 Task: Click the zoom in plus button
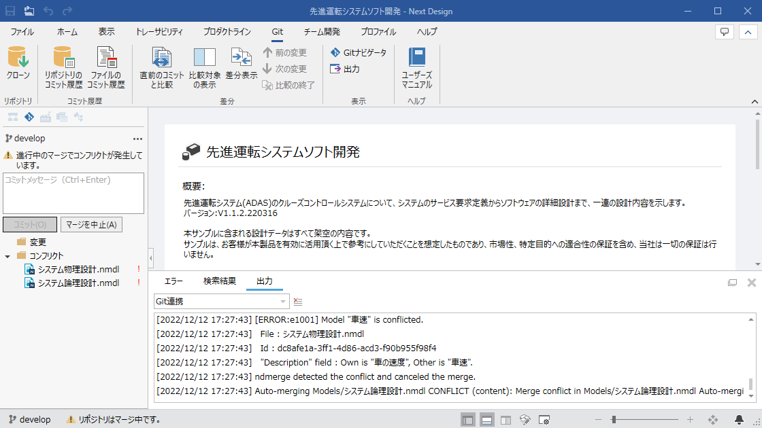click(x=690, y=420)
